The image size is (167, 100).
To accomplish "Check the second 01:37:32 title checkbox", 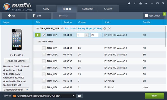I will [x=44, y=61].
